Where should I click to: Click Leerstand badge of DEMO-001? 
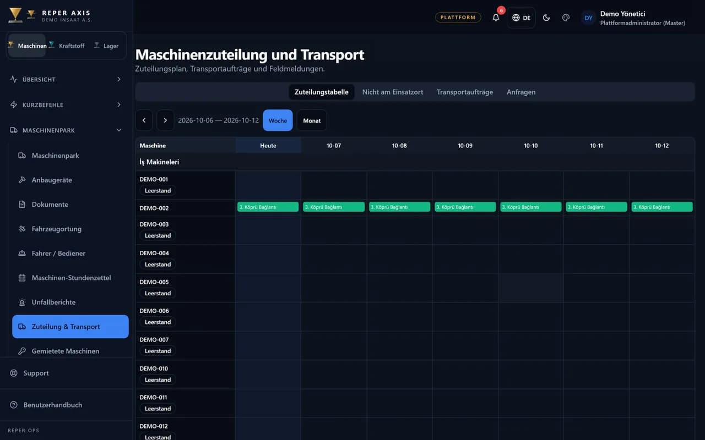(x=158, y=190)
